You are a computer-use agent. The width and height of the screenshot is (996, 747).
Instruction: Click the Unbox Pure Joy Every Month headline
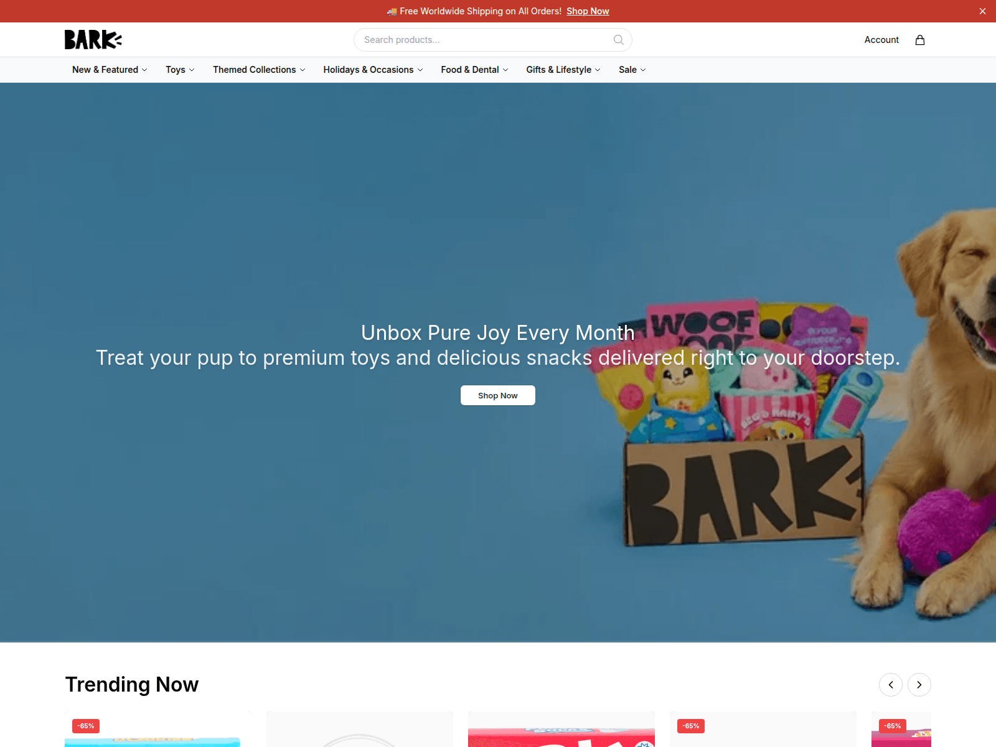click(498, 333)
